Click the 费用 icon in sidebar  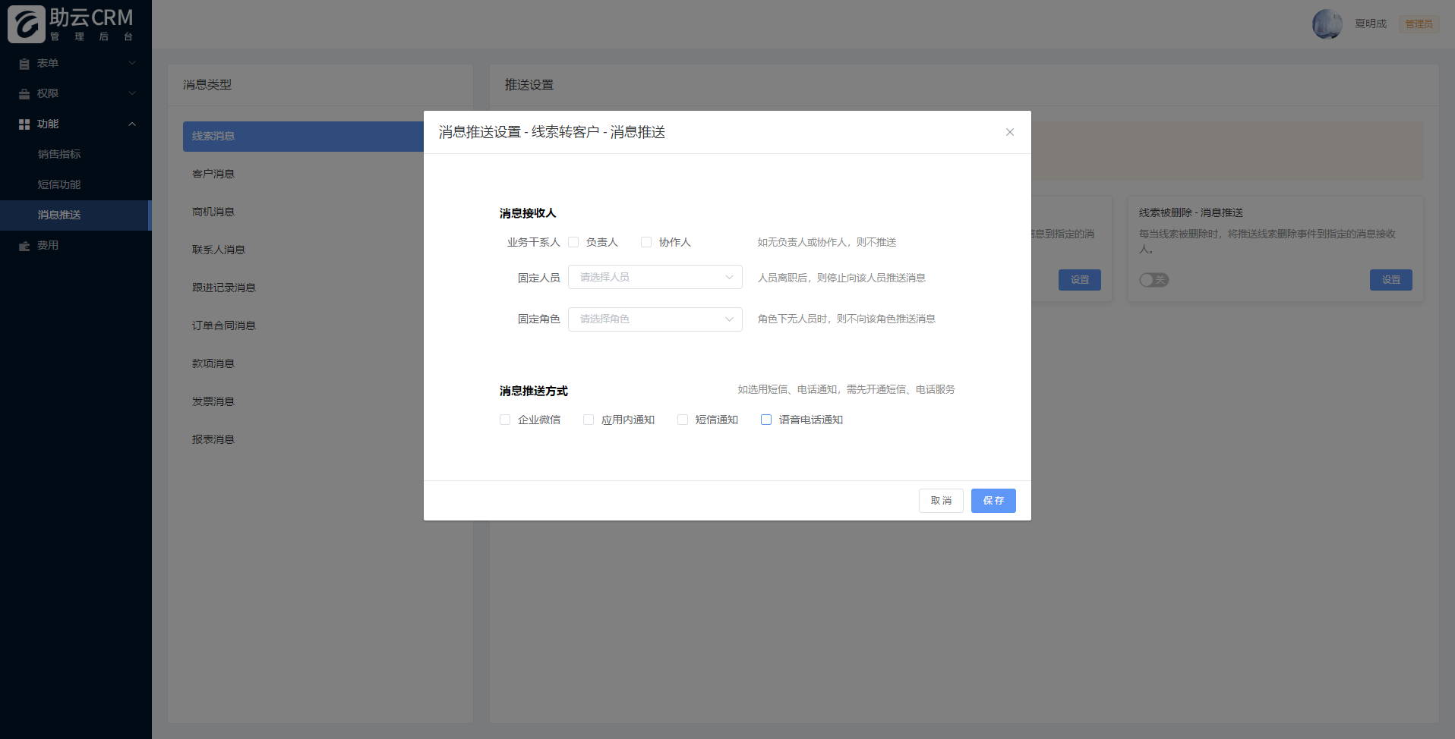coord(24,246)
